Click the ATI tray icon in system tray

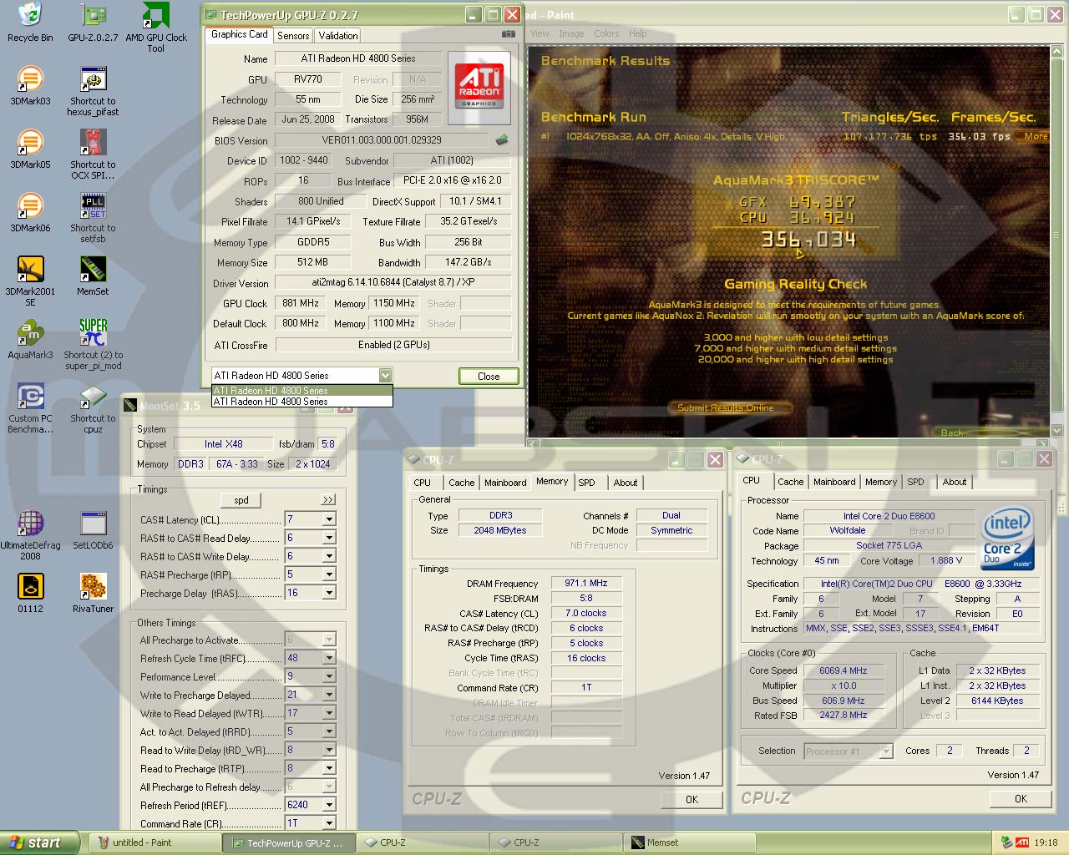[x=1022, y=842]
